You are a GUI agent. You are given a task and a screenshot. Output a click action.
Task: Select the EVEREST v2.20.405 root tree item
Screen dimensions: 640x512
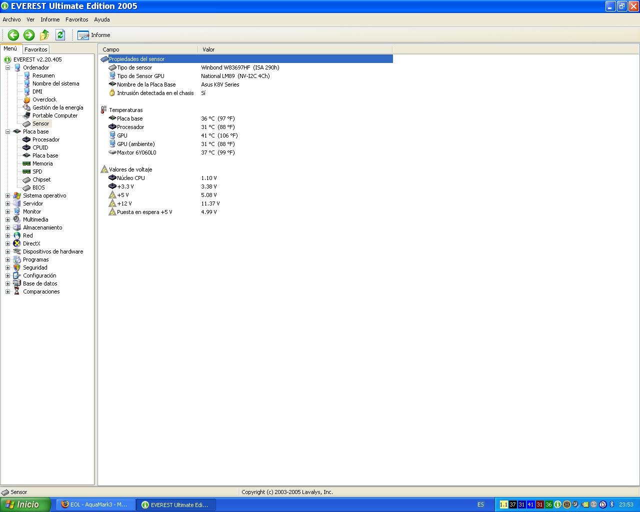pos(37,59)
